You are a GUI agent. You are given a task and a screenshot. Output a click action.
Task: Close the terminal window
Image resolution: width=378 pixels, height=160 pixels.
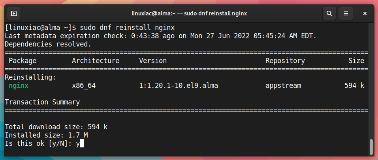click(x=365, y=13)
